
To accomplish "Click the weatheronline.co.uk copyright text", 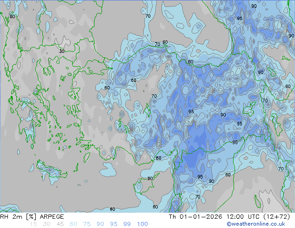I will [255, 224].
